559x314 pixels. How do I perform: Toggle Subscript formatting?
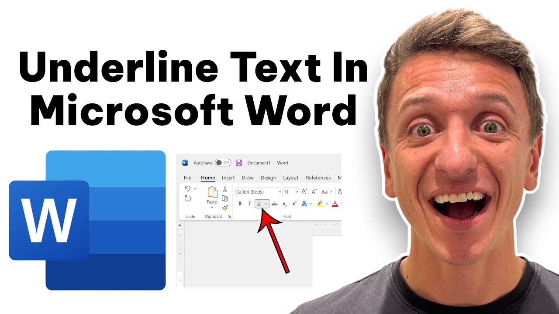[x=285, y=204]
